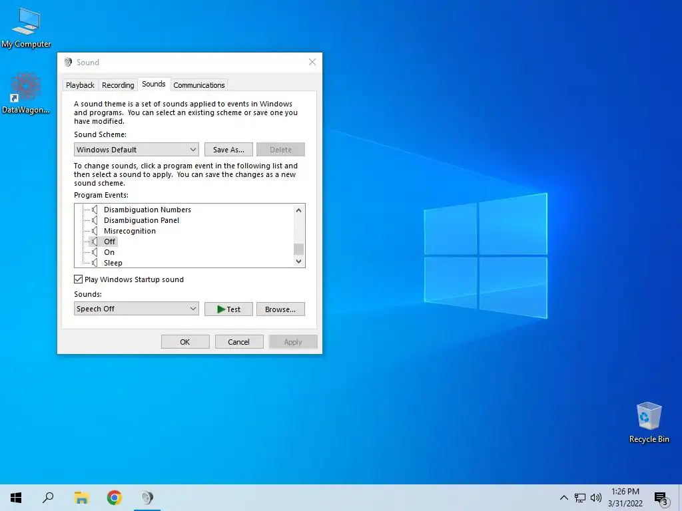Viewport: 682px width, 511px height.
Task: Click the Sound app taskbar icon
Action: pos(147,498)
